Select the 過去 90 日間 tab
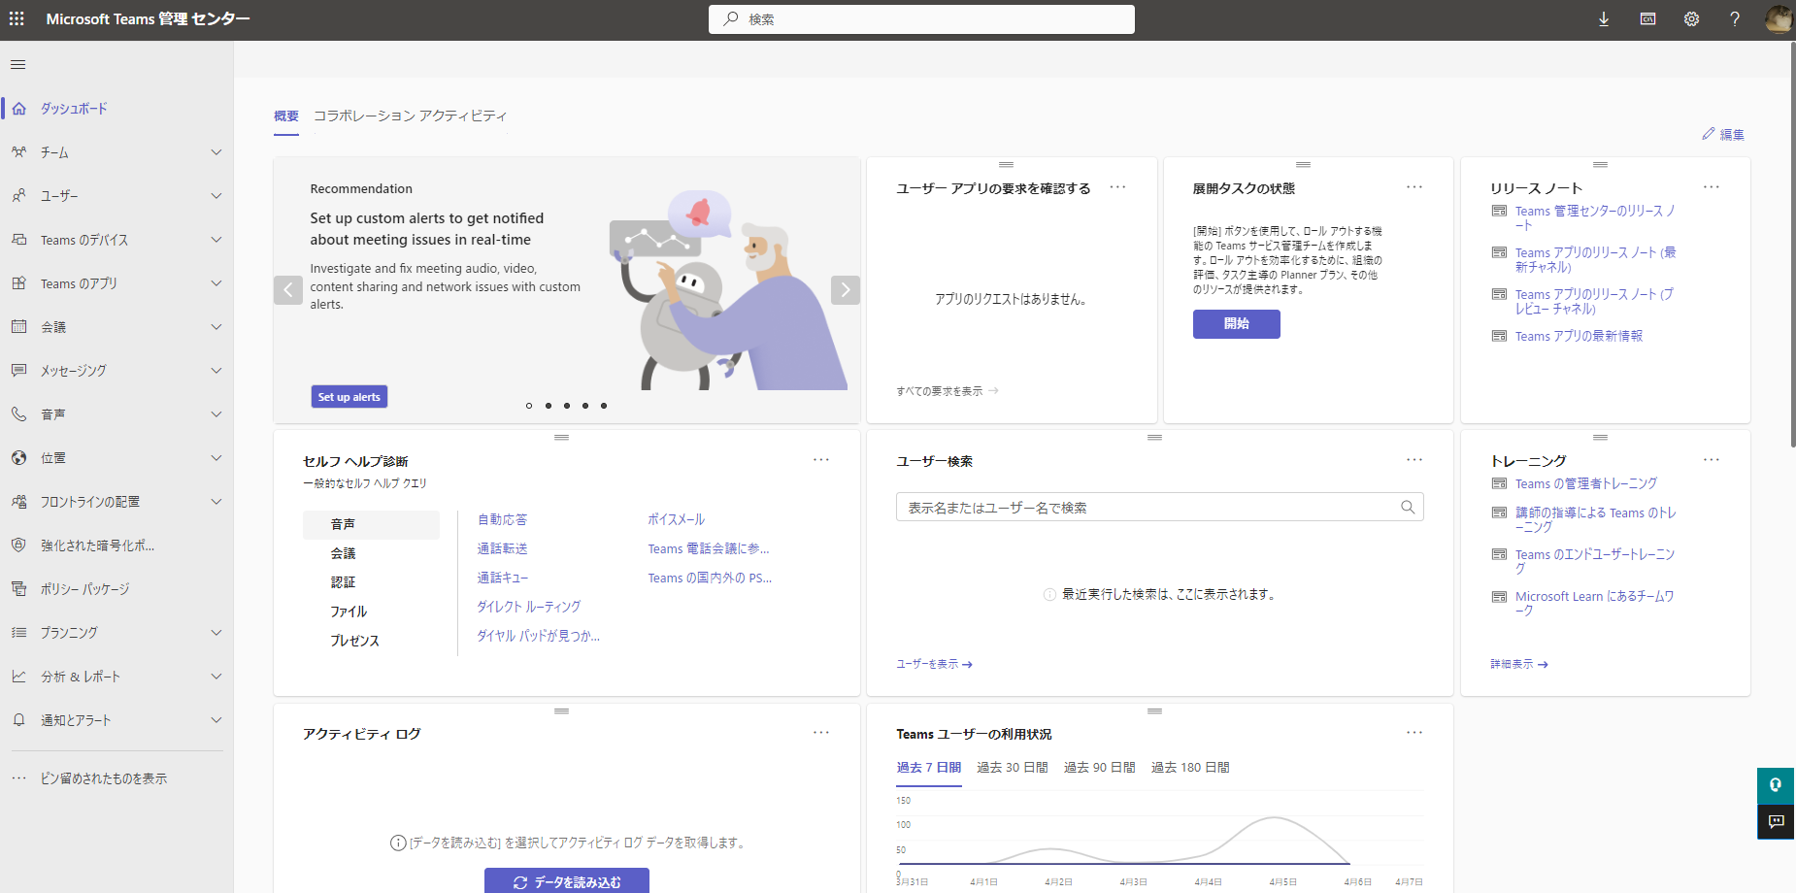This screenshot has height=893, width=1796. (1100, 768)
